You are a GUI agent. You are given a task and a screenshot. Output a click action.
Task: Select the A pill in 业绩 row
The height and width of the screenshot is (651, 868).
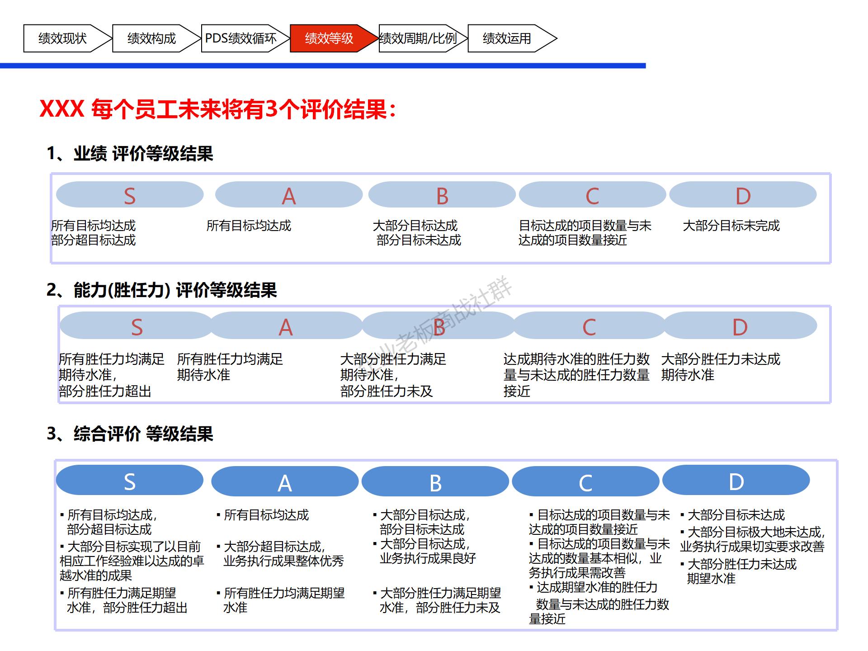[289, 195]
